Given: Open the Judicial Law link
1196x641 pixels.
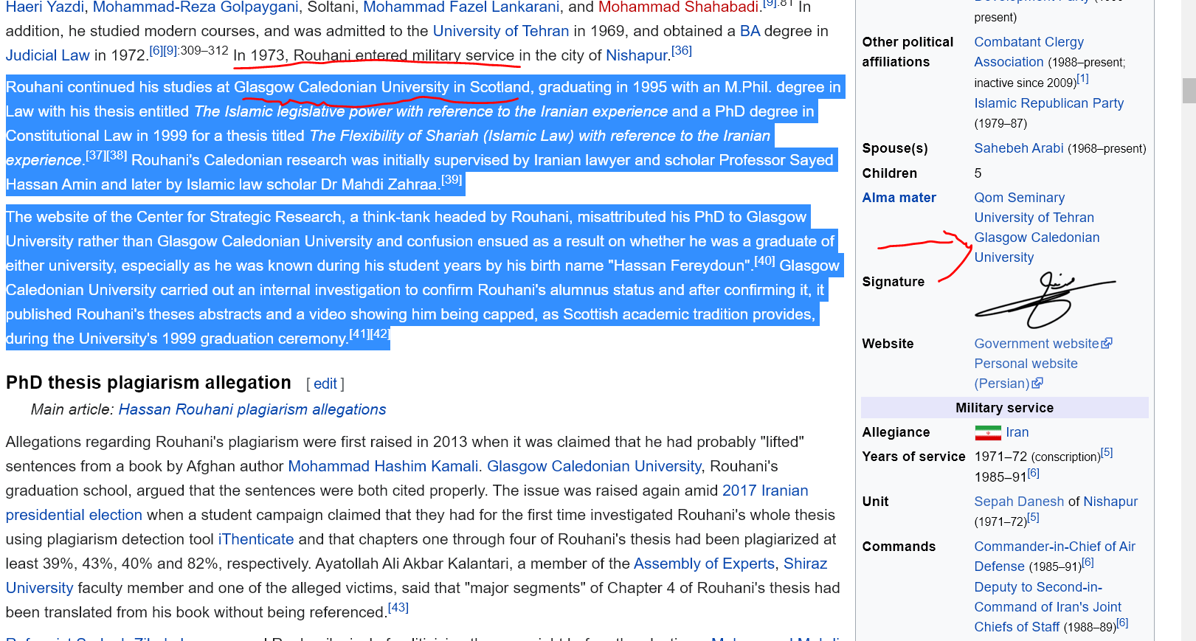Looking at the screenshot, I should (x=48, y=56).
